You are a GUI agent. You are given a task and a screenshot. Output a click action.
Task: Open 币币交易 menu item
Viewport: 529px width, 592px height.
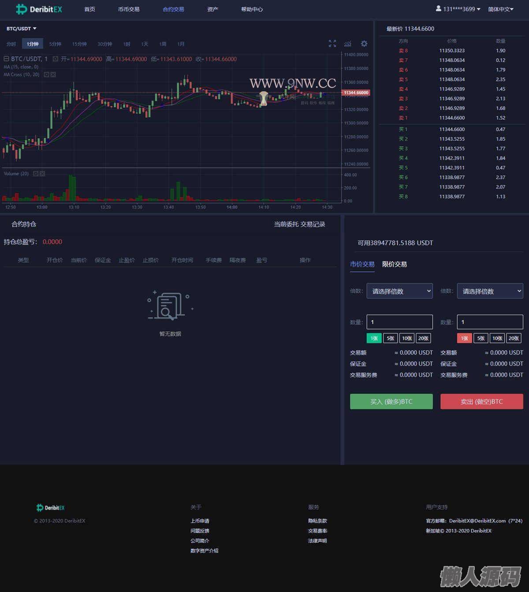coord(129,9)
